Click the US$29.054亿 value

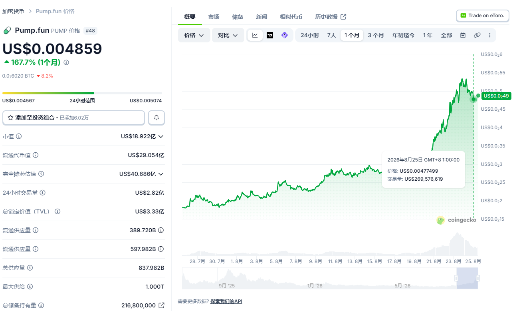pyautogui.click(x=146, y=155)
